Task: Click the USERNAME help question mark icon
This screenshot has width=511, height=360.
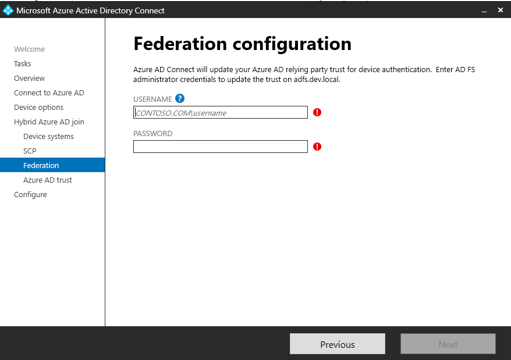Action: (x=180, y=99)
